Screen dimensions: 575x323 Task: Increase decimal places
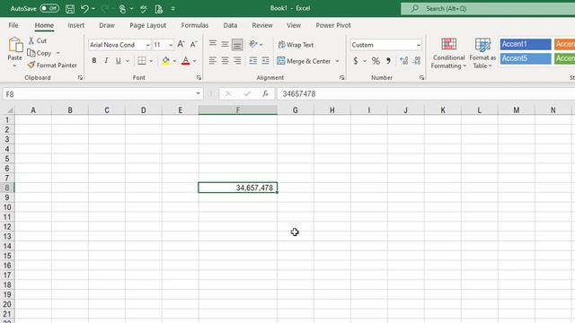[403, 61]
